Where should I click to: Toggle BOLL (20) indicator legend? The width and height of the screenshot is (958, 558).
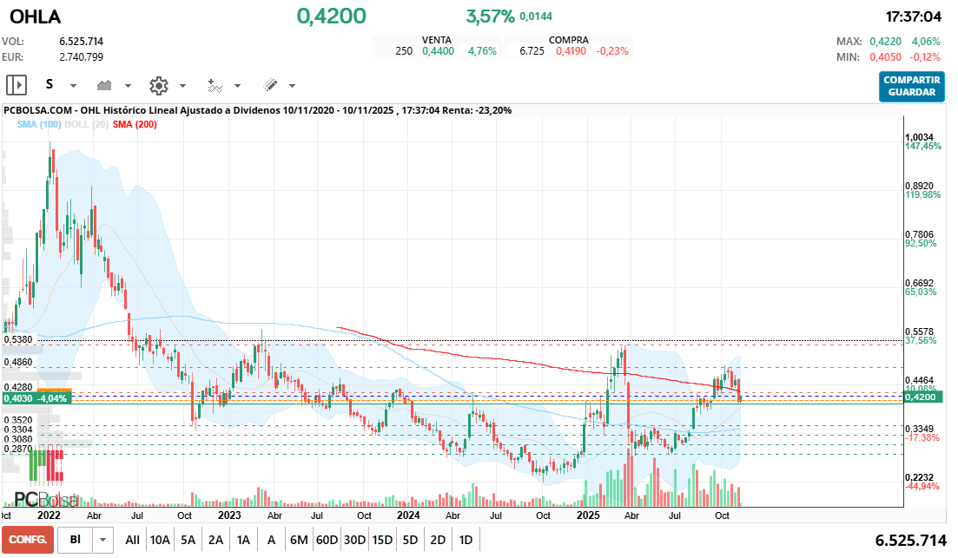87,125
